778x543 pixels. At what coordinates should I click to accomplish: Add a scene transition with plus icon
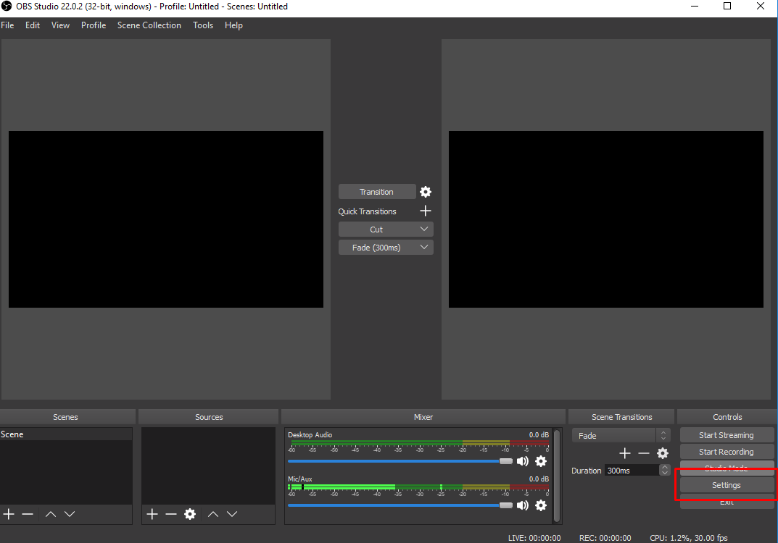625,453
